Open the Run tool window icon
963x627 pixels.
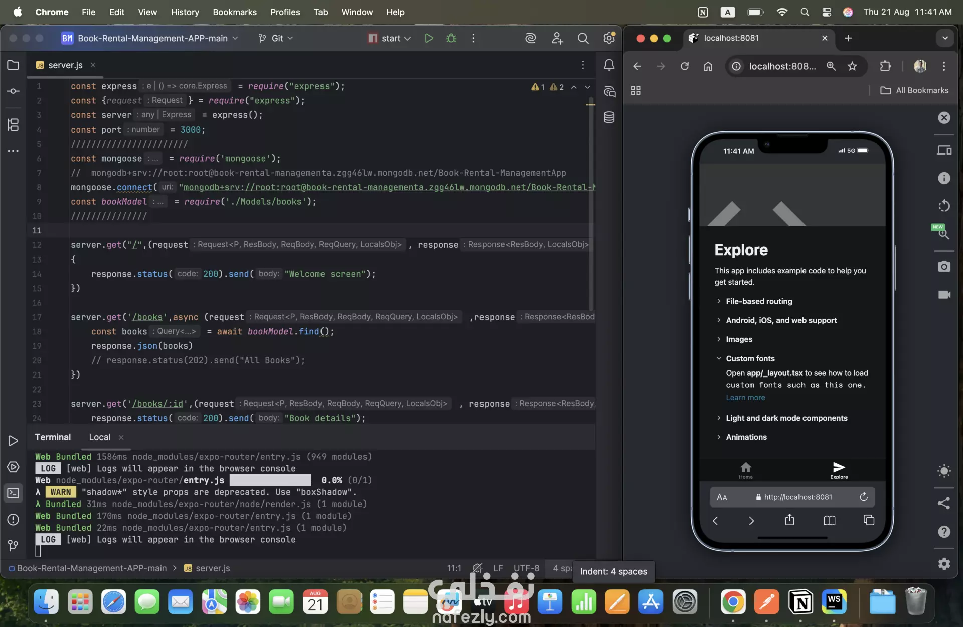click(x=14, y=441)
